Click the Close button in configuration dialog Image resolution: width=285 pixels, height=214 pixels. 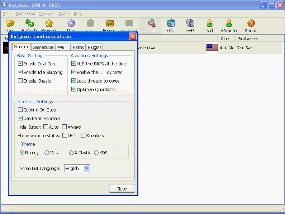122,189
